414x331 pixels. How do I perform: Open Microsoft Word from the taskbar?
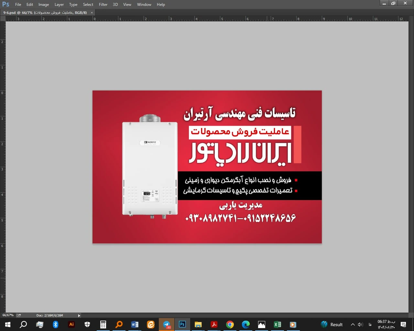pos(135,325)
